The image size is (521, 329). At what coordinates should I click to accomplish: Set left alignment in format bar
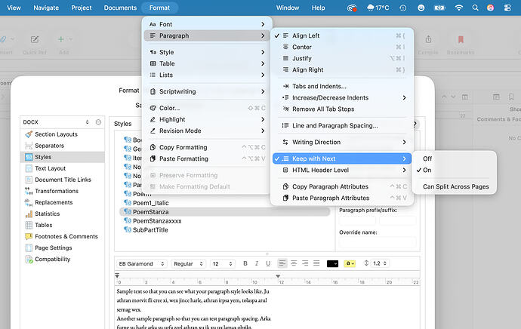point(282,263)
